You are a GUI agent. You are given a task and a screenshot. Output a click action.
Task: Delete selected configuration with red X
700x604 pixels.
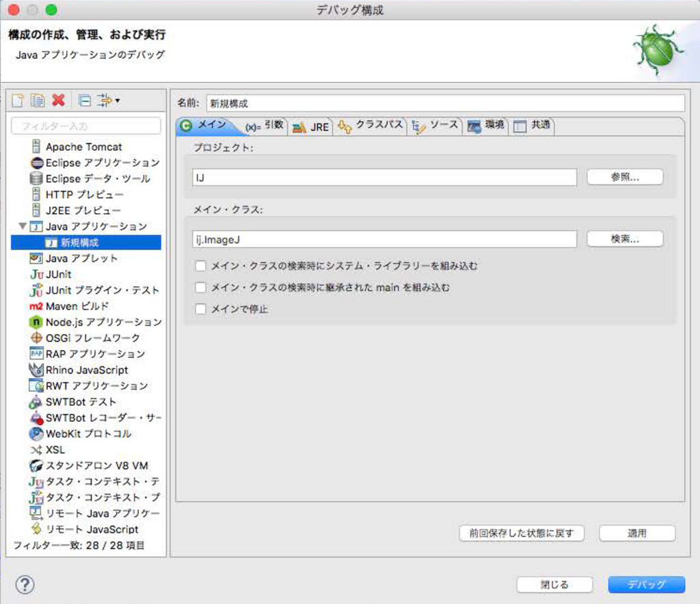tap(59, 100)
